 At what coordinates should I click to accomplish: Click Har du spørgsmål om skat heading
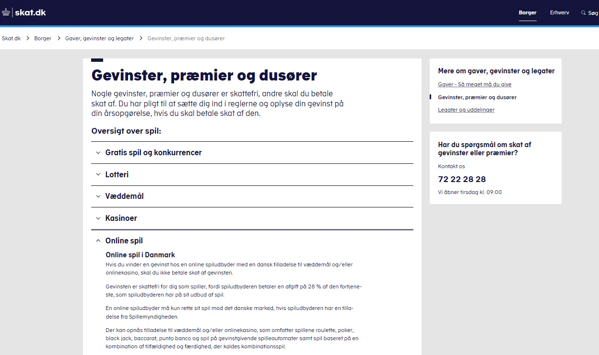(x=484, y=149)
